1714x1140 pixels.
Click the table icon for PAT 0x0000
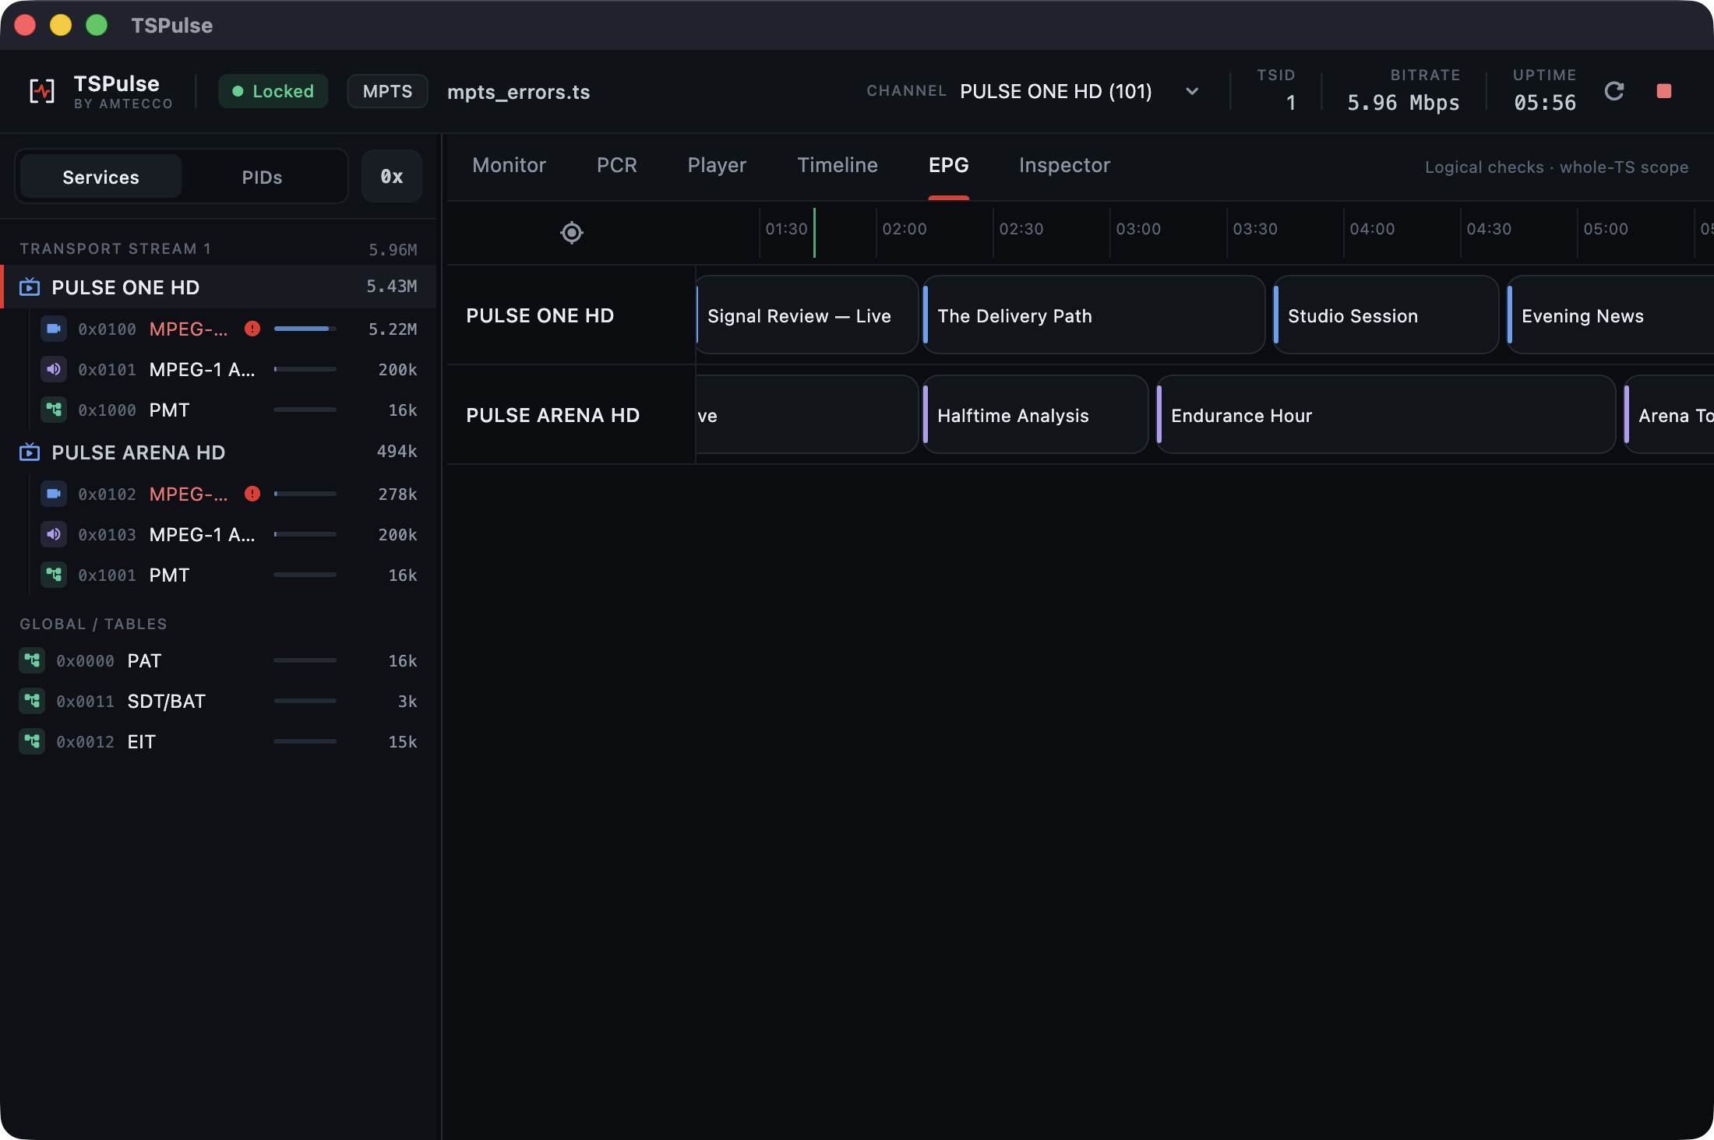pyautogui.click(x=32, y=660)
